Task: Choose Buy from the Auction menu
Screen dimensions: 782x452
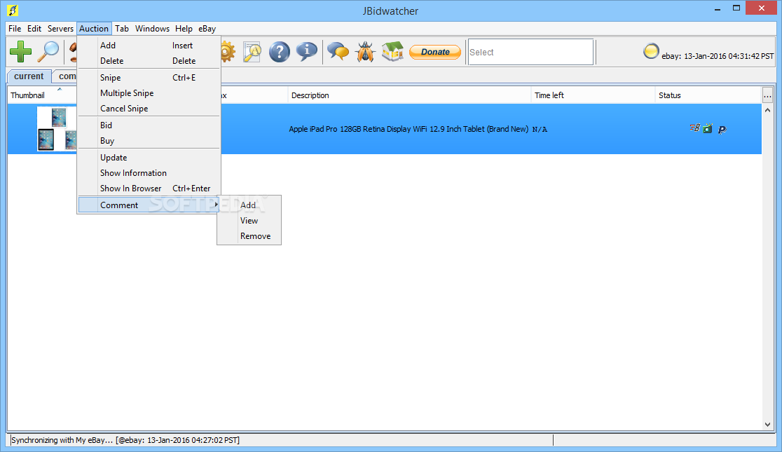Action: coord(149,141)
